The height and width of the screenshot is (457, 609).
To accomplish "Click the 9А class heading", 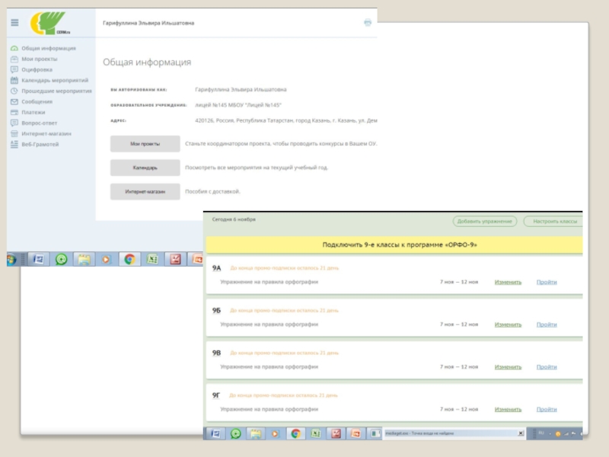I will [216, 268].
